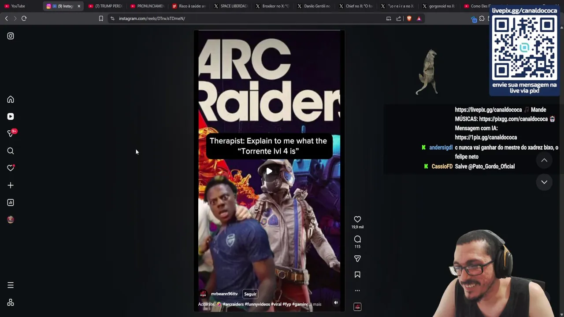Switch to Chief no X tab

pos(356,6)
